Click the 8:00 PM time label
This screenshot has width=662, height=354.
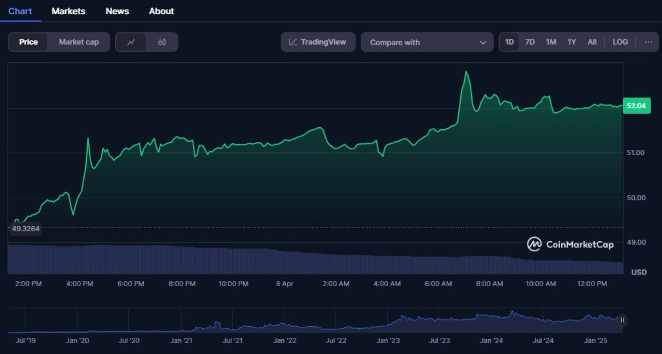point(182,284)
